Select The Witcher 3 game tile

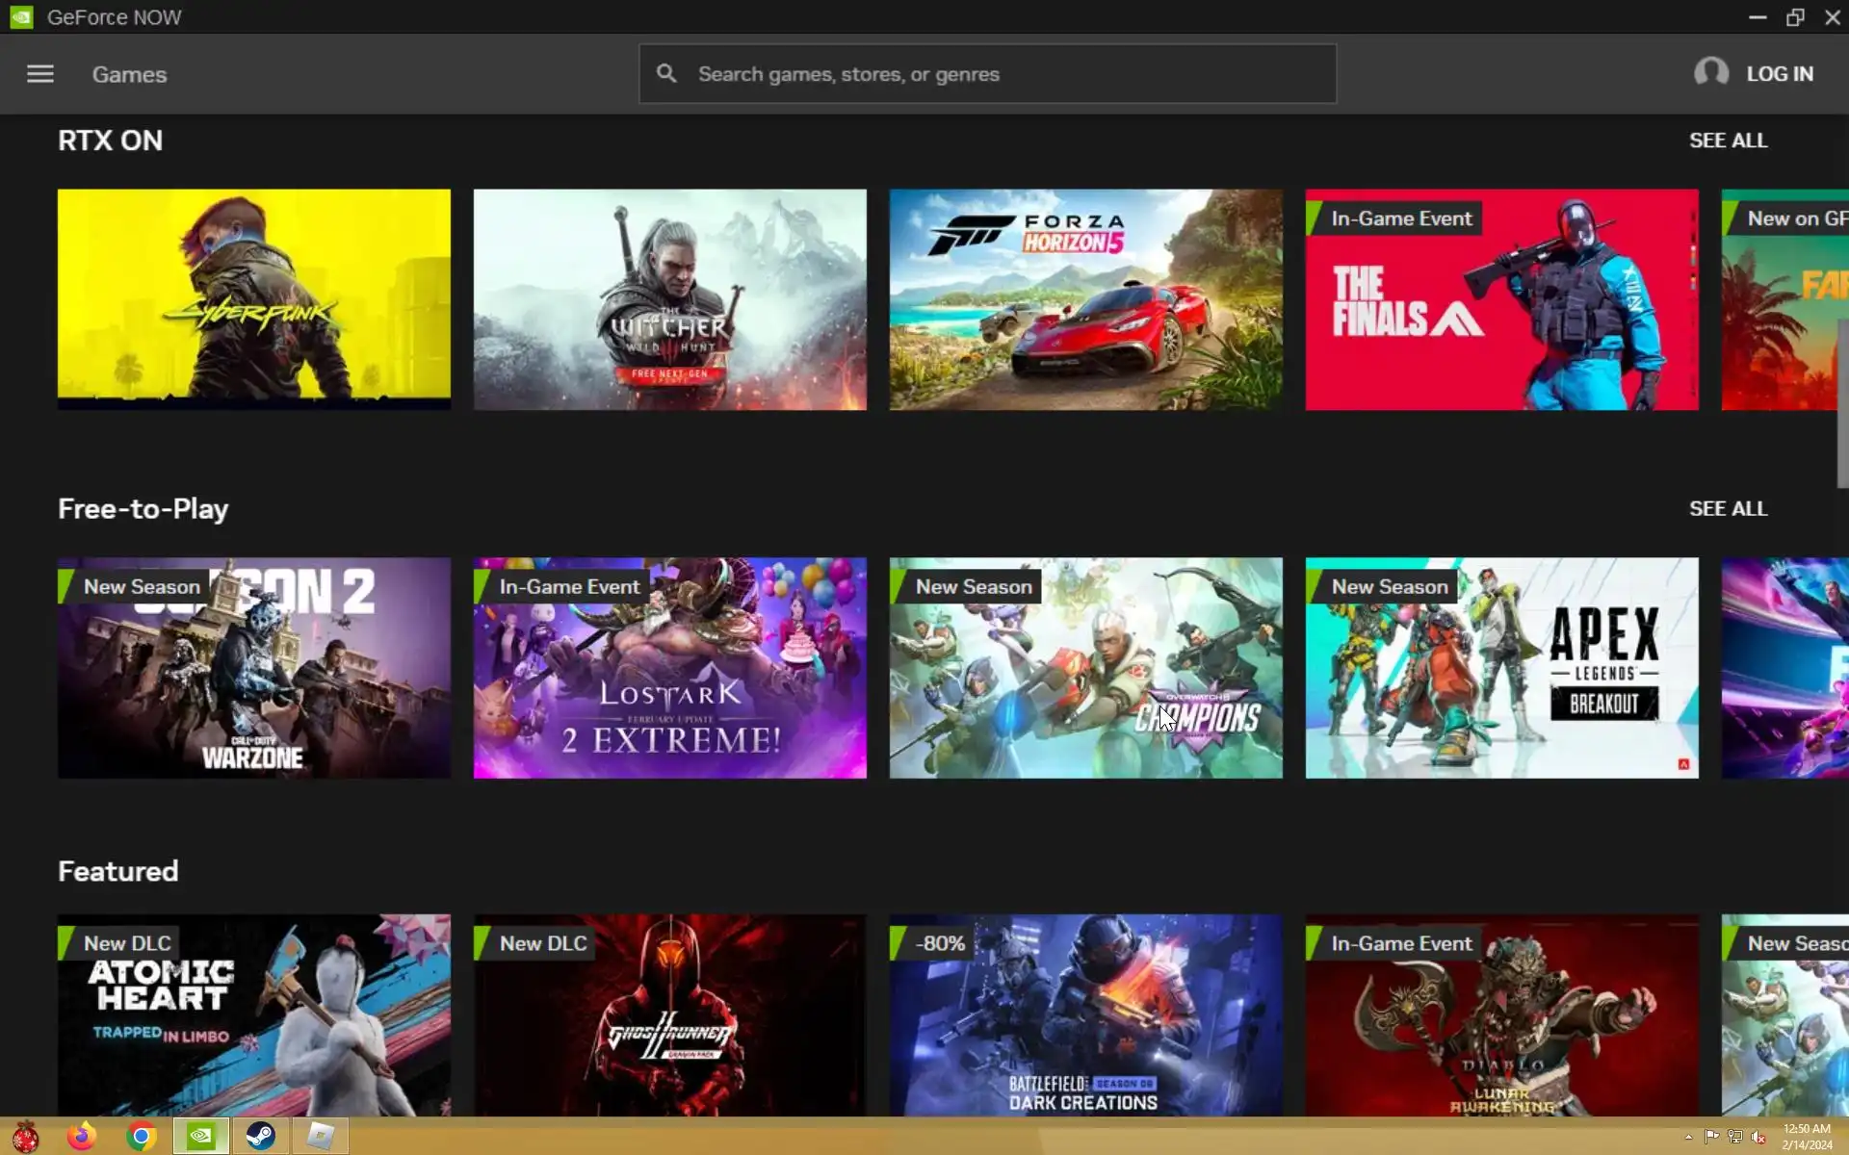[669, 299]
